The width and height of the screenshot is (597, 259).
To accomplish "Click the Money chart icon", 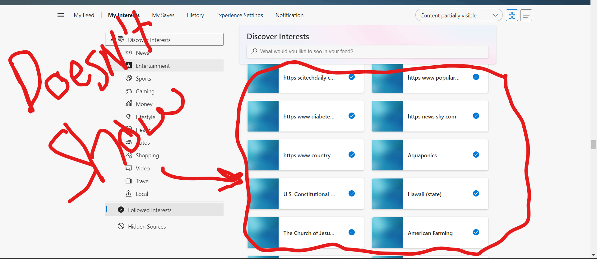I will [x=129, y=104].
